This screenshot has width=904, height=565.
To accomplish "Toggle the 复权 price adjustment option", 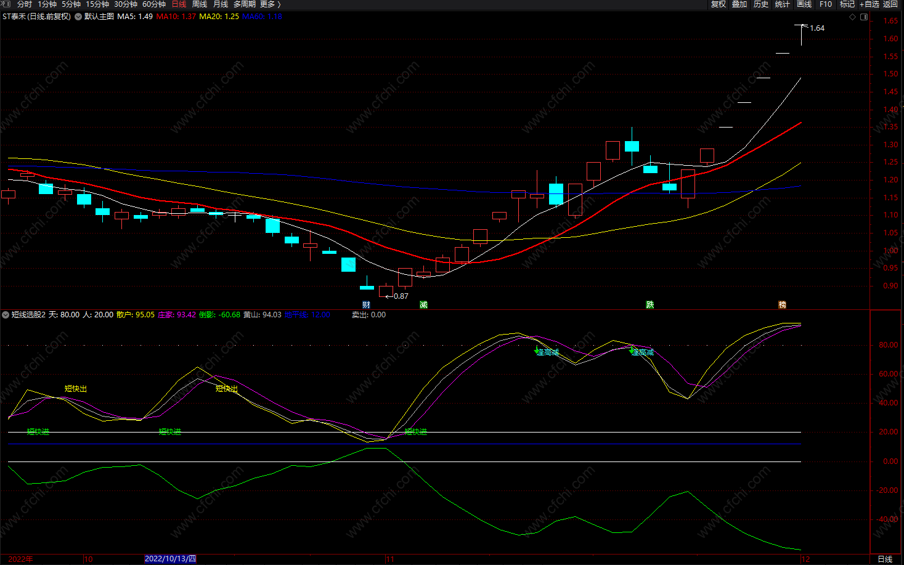I will click(x=719, y=4).
